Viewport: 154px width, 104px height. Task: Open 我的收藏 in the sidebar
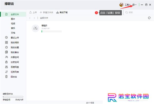point(15,48)
